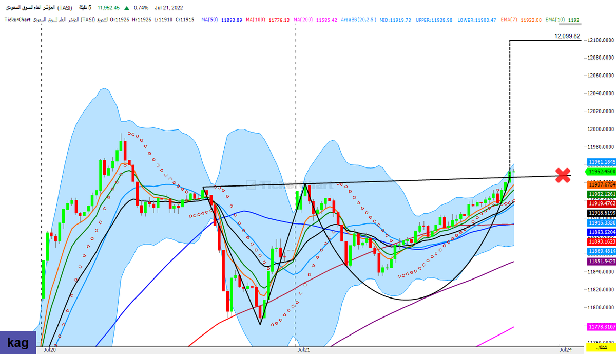Select the MA(200) indicator label
This screenshot has width=616, height=354.
tap(302, 20)
